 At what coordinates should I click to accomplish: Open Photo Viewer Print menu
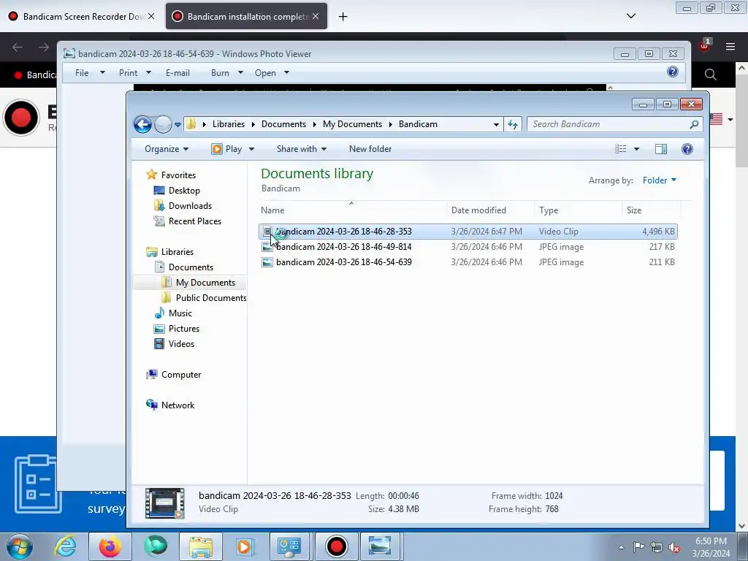134,73
